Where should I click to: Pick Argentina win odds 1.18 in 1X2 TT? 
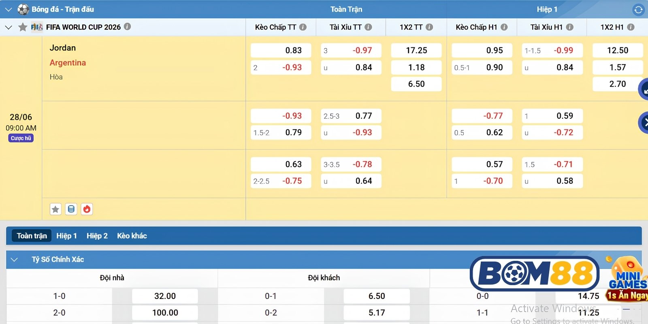click(x=416, y=67)
